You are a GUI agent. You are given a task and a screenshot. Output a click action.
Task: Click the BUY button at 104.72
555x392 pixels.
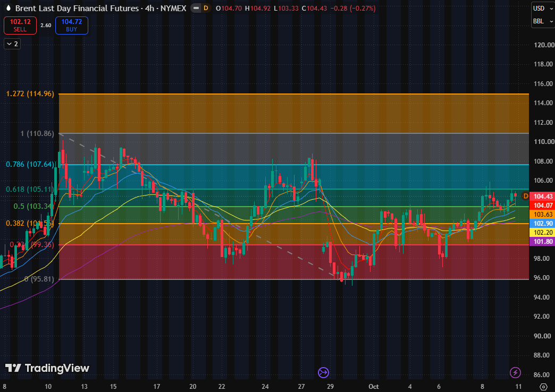click(71, 25)
